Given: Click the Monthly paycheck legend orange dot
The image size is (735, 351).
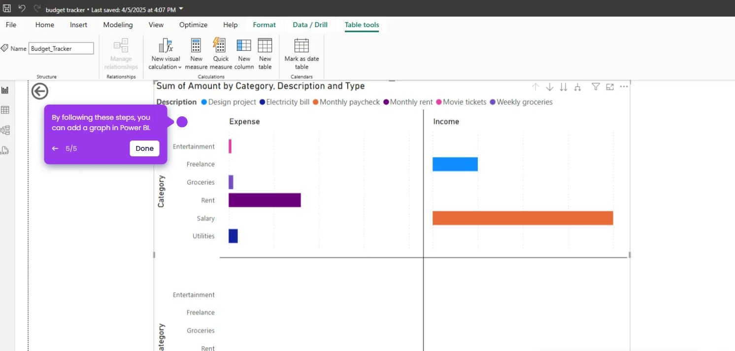Looking at the screenshot, I should coord(315,102).
